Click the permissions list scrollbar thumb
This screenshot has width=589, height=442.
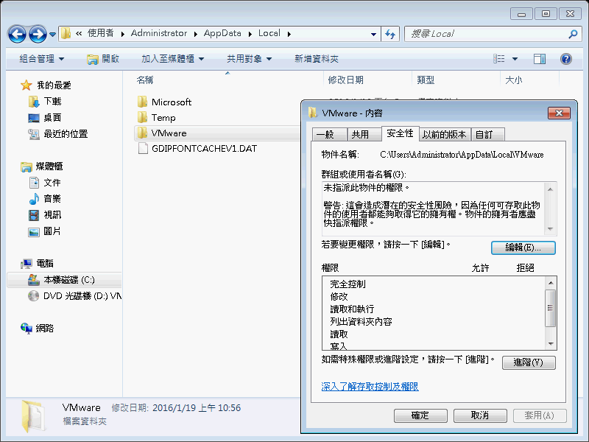pyautogui.click(x=550, y=308)
